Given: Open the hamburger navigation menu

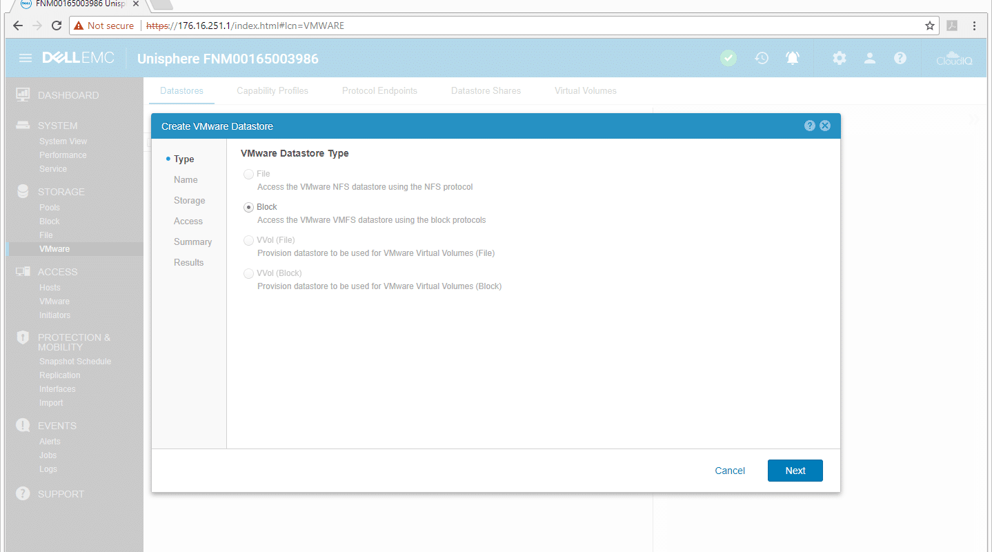Looking at the screenshot, I should tap(26, 58).
